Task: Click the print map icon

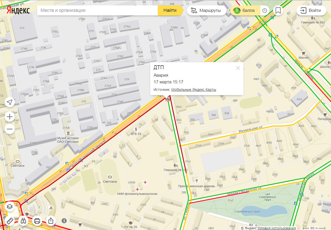Action: click(x=37, y=221)
